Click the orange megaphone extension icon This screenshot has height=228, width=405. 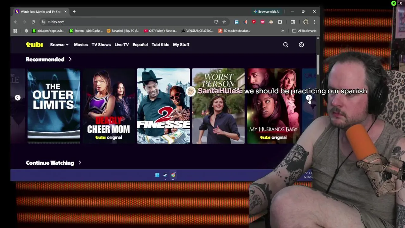coord(245,22)
